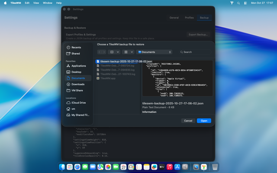Viewport: 277px width, 173px height.
Task: Open VM Share folder in sidebar
Action: pos(74,90)
